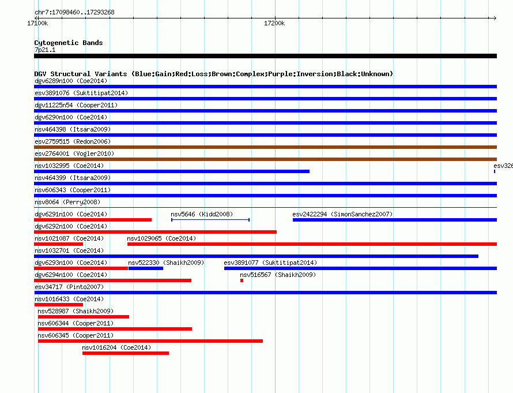Select the dgv6292n100 (Coe2014) label
The height and width of the screenshot is (393, 513).
point(71,226)
